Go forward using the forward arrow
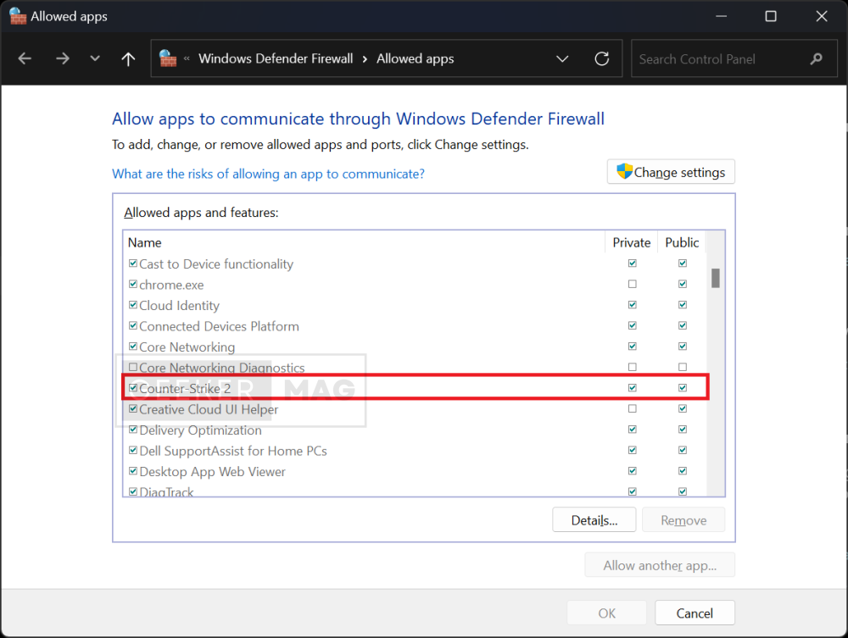 (x=63, y=58)
